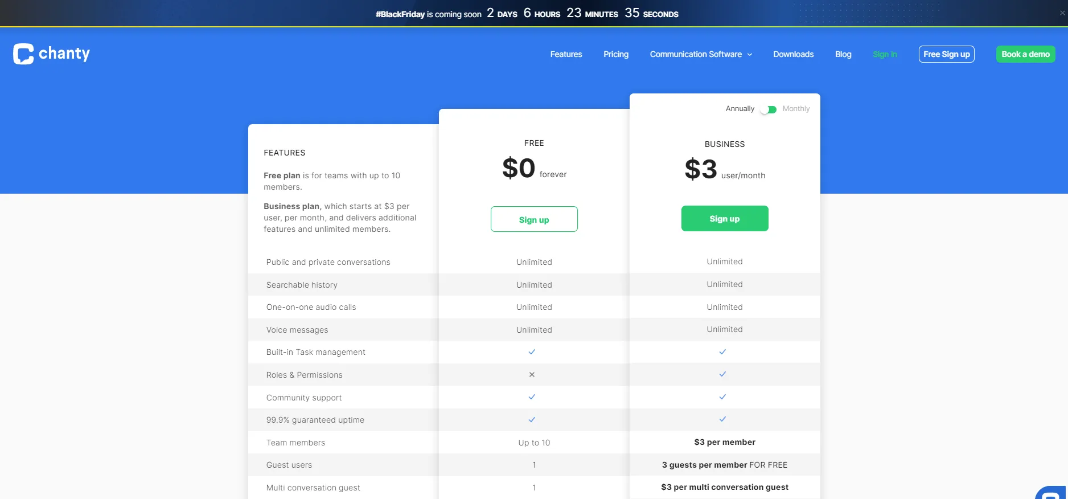Go to the Pricing page
This screenshot has height=499, width=1068.
tap(616, 54)
